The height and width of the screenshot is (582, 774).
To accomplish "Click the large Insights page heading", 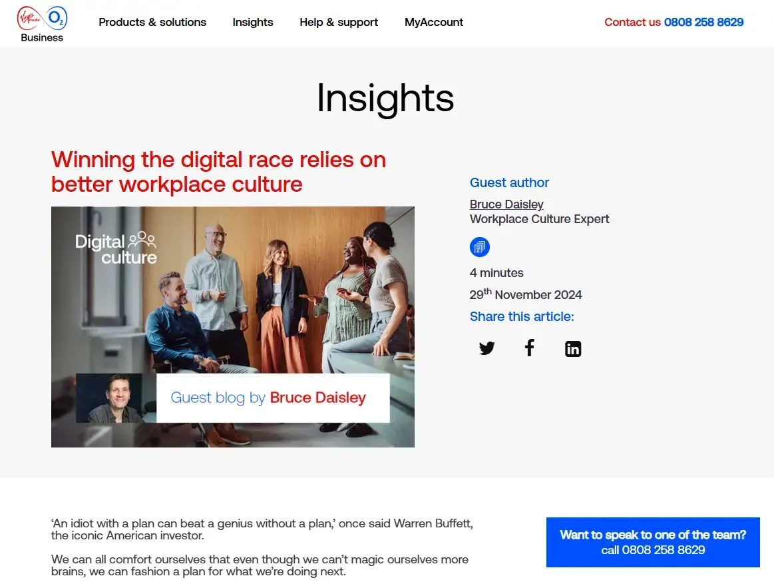I will coord(385,98).
